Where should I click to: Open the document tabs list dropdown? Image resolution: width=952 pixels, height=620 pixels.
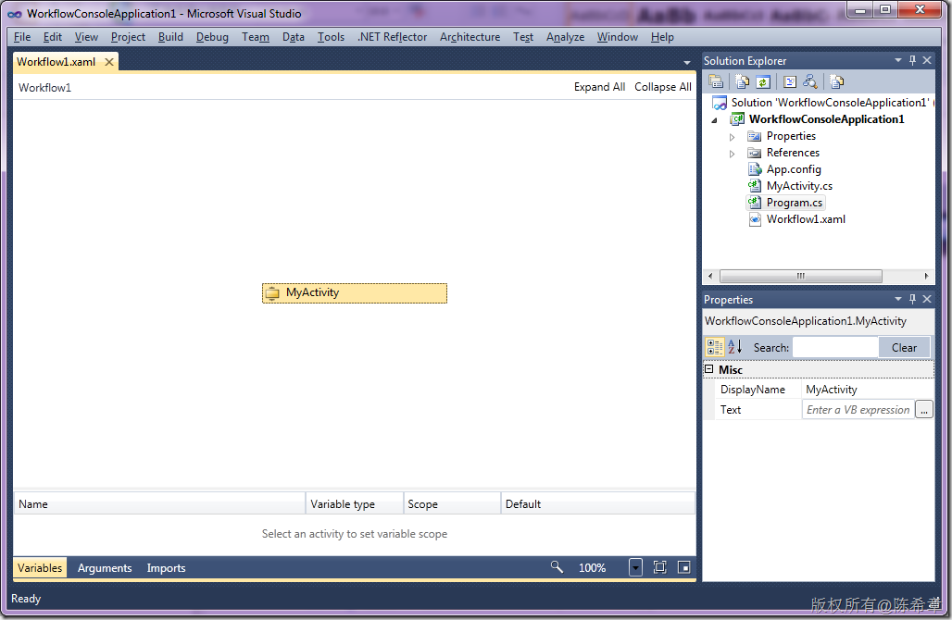686,63
